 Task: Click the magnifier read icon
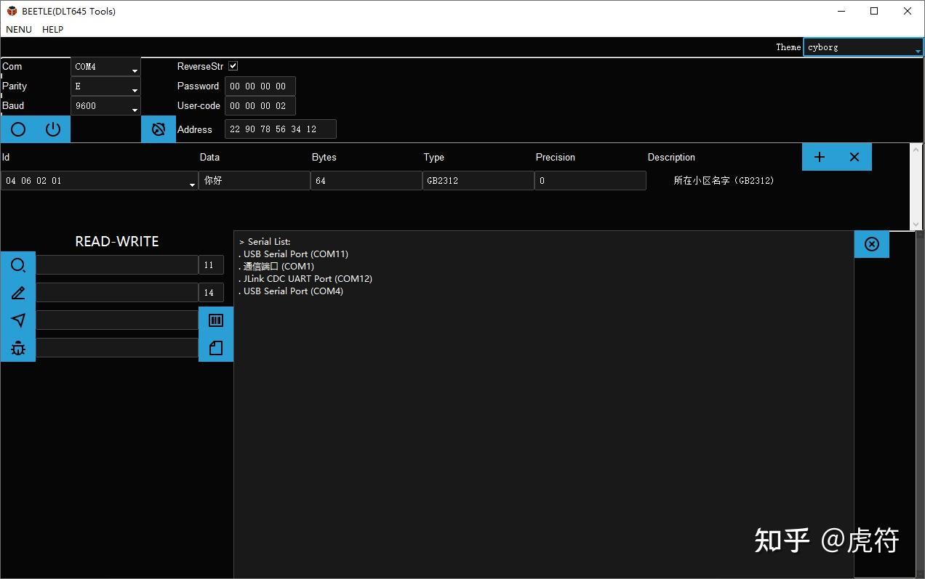click(x=18, y=265)
